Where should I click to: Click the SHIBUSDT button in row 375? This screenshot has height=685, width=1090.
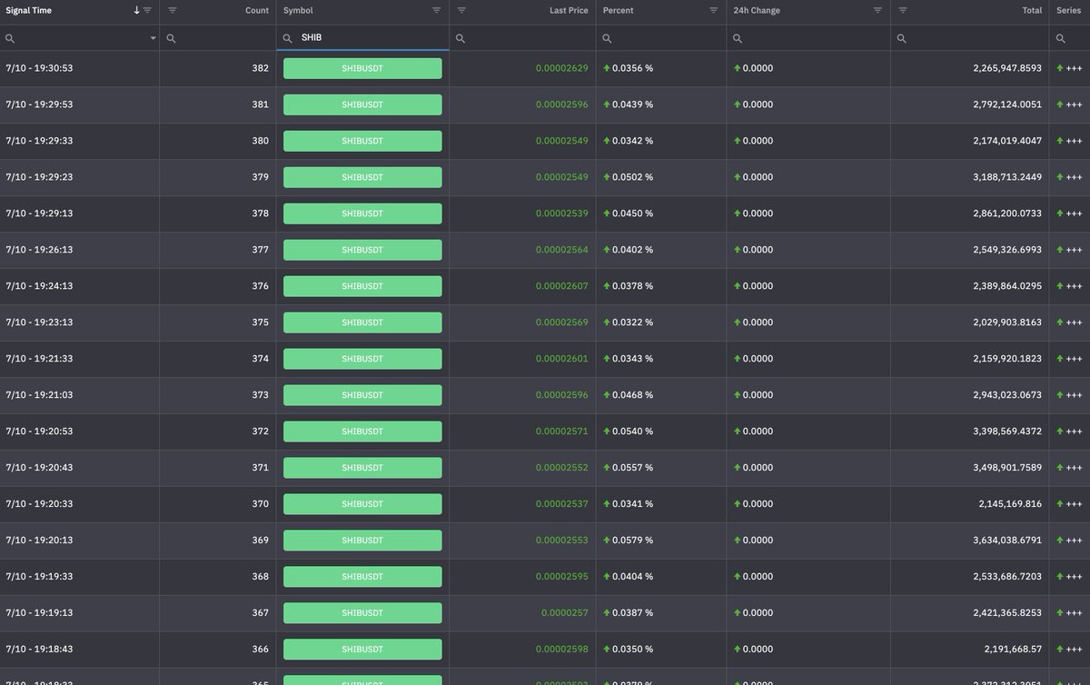[362, 323]
